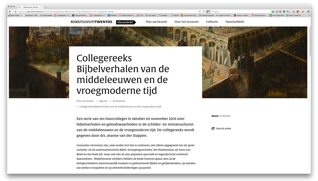318x181 pixels.
Task: Click the green padlock security icon
Action: [16, 11]
